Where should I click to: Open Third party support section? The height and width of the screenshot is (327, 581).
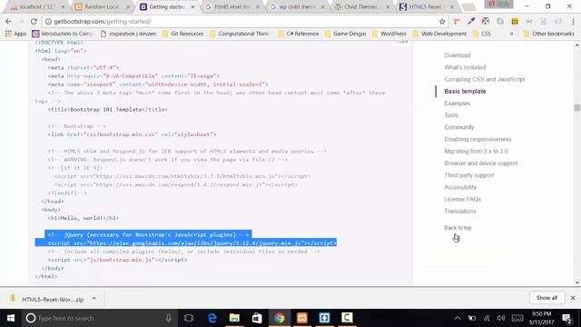(469, 175)
